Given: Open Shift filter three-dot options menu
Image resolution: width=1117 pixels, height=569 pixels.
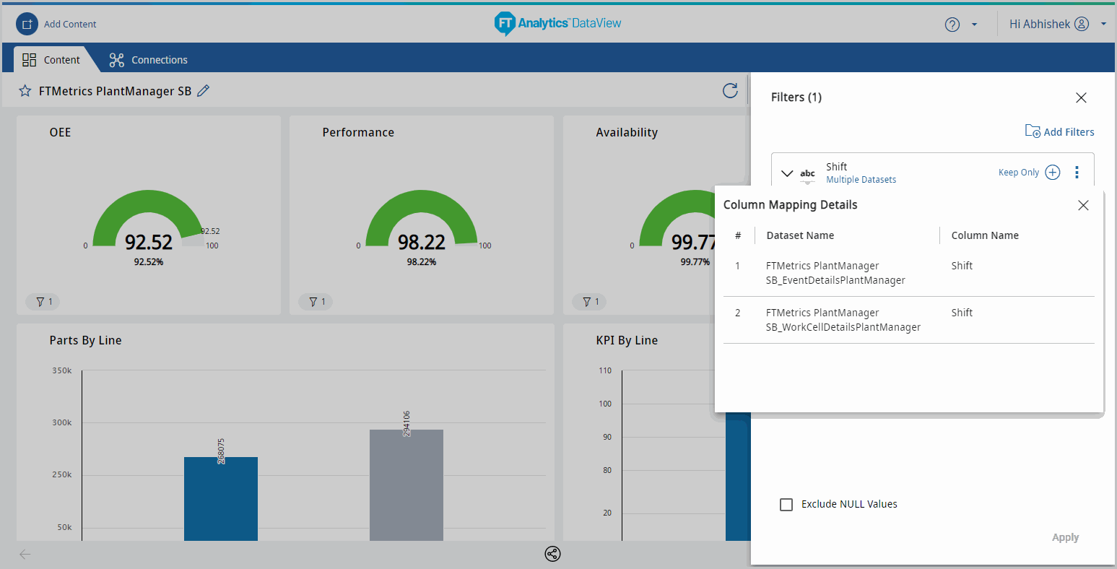Looking at the screenshot, I should (1077, 173).
